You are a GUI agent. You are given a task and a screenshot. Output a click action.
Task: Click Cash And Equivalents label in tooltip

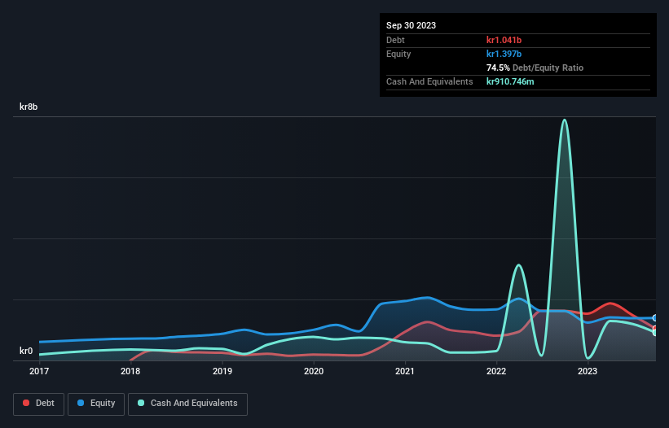click(429, 81)
